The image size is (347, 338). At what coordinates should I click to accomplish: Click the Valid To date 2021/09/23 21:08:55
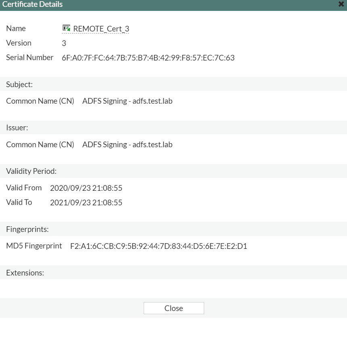(86, 202)
